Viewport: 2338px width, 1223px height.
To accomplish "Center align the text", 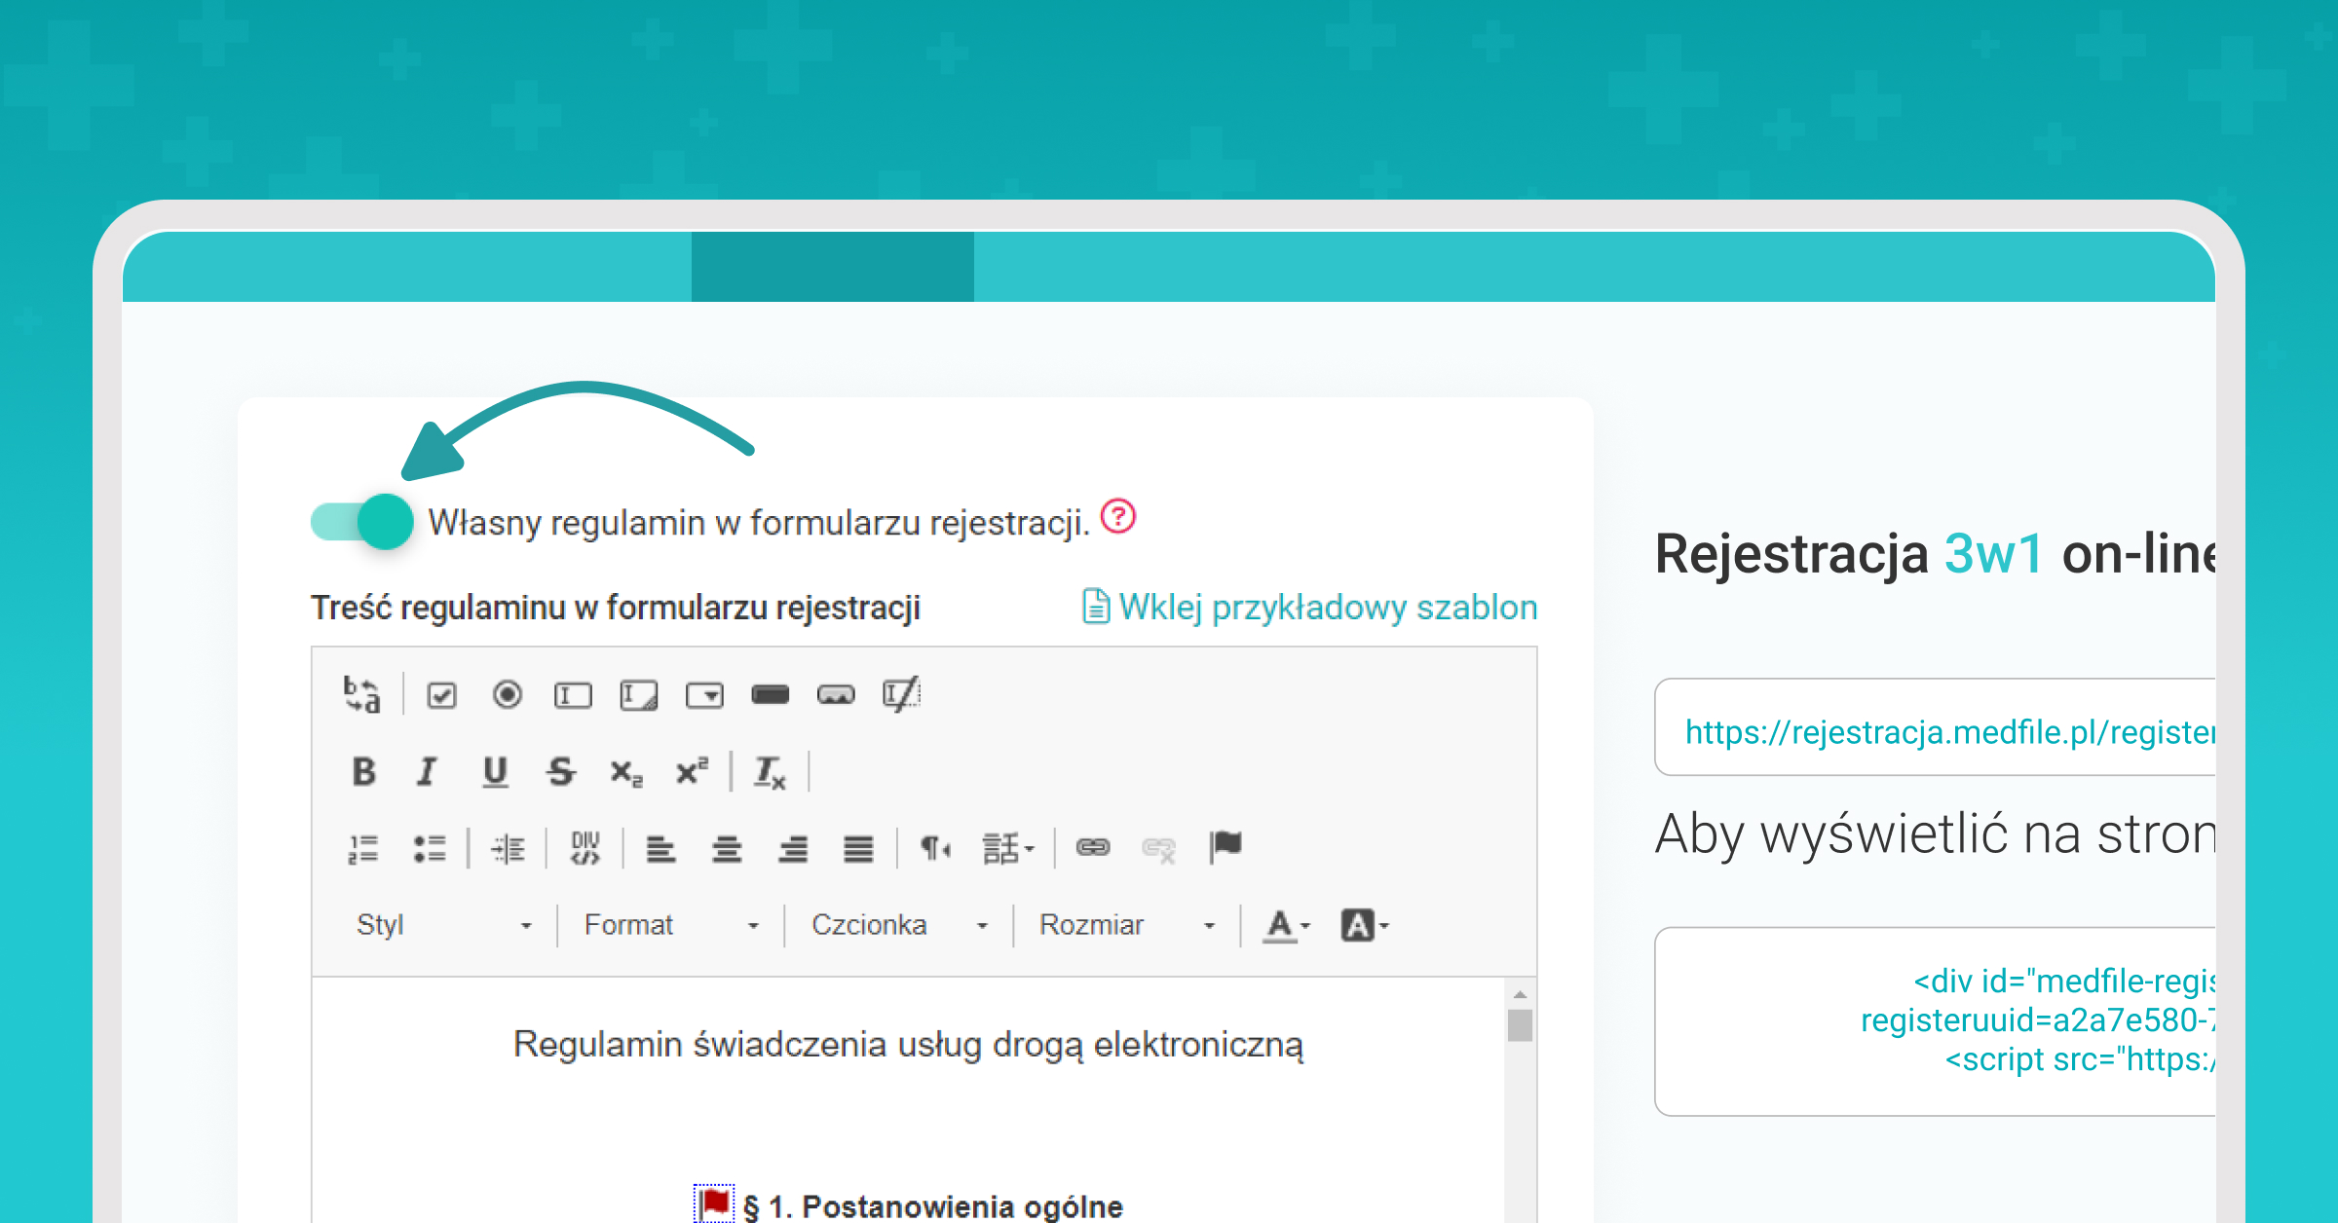I will pyautogui.click(x=727, y=848).
